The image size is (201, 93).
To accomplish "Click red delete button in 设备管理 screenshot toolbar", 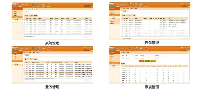I will tap(133, 15).
